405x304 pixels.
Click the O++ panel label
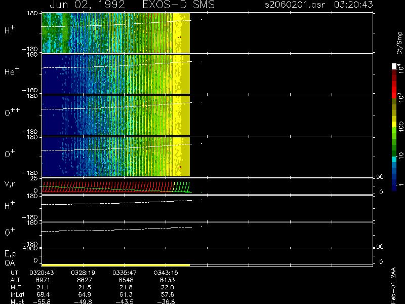point(12,112)
